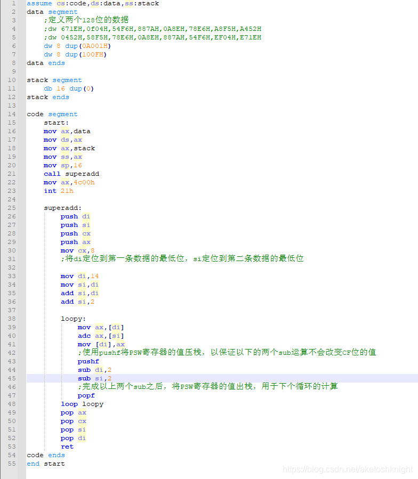418x479 pixels.
Task: Click 'code ends' line
Action: click(45, 456)
